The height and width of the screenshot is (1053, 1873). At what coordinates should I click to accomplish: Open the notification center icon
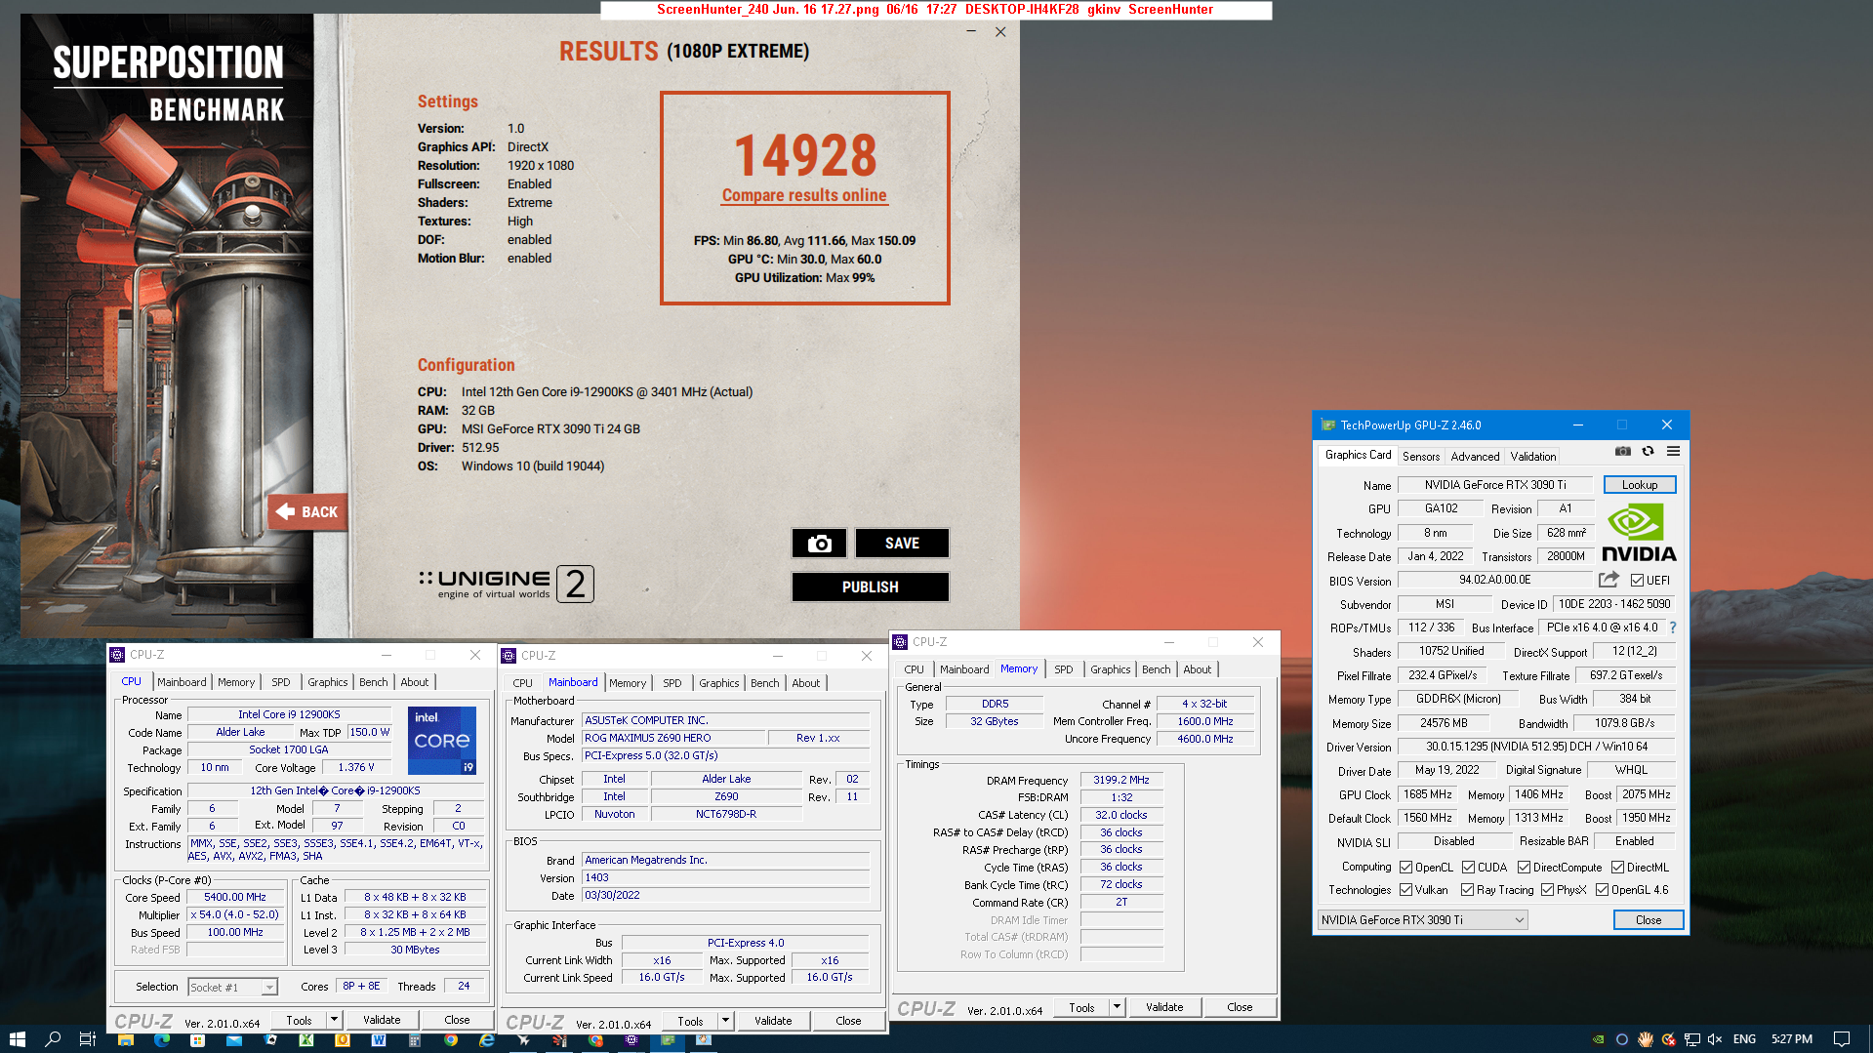[1841, 1039]
